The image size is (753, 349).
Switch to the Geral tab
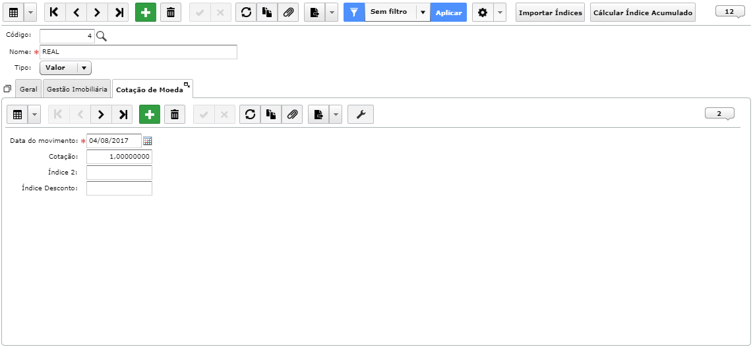pyautogui.click(x=29, y=89)
